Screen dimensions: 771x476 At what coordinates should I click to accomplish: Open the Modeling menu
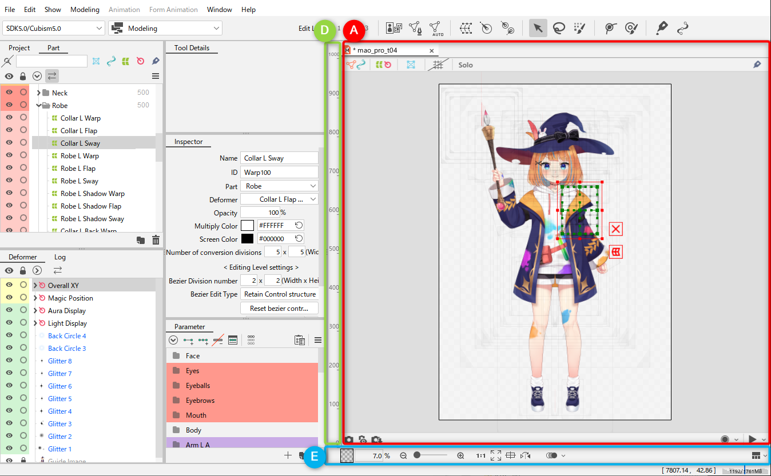pyautogui.click(x=85, y=10)
